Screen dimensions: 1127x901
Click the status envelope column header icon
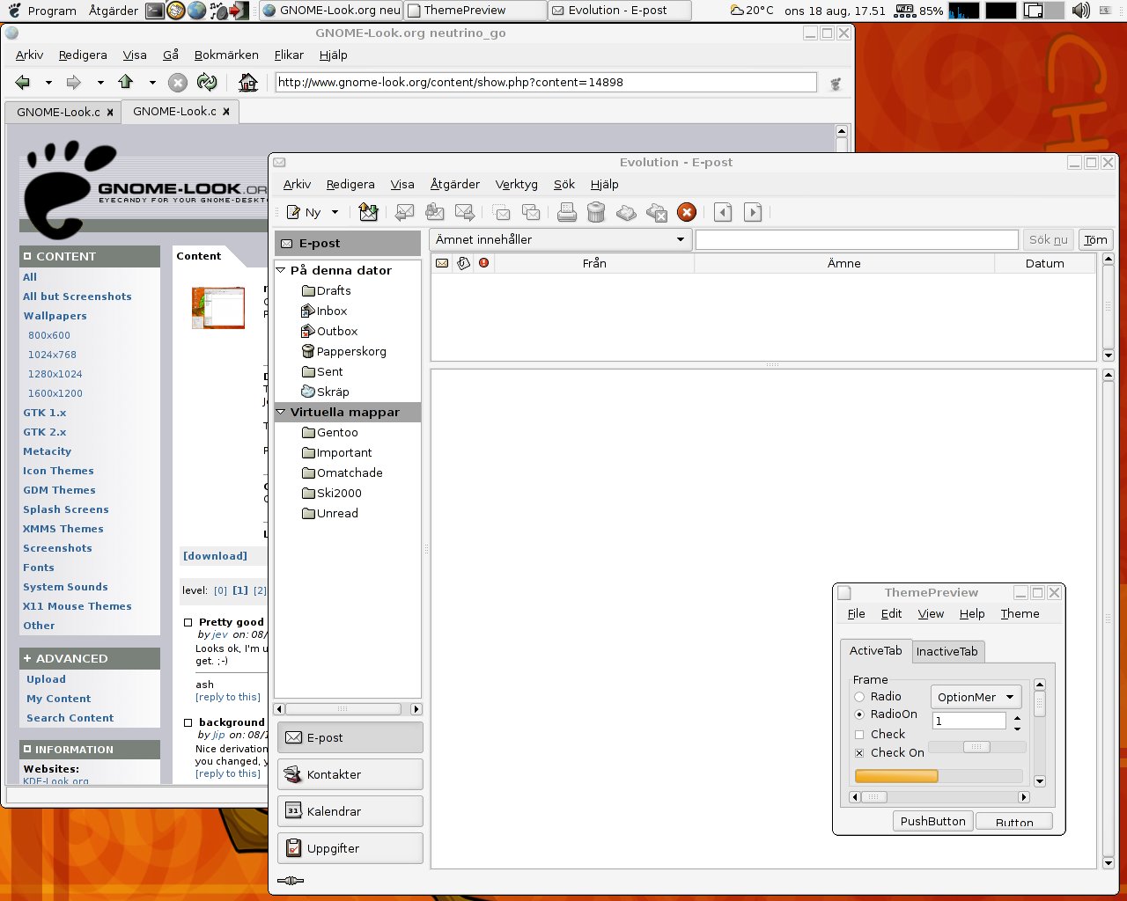pos(442,263)
